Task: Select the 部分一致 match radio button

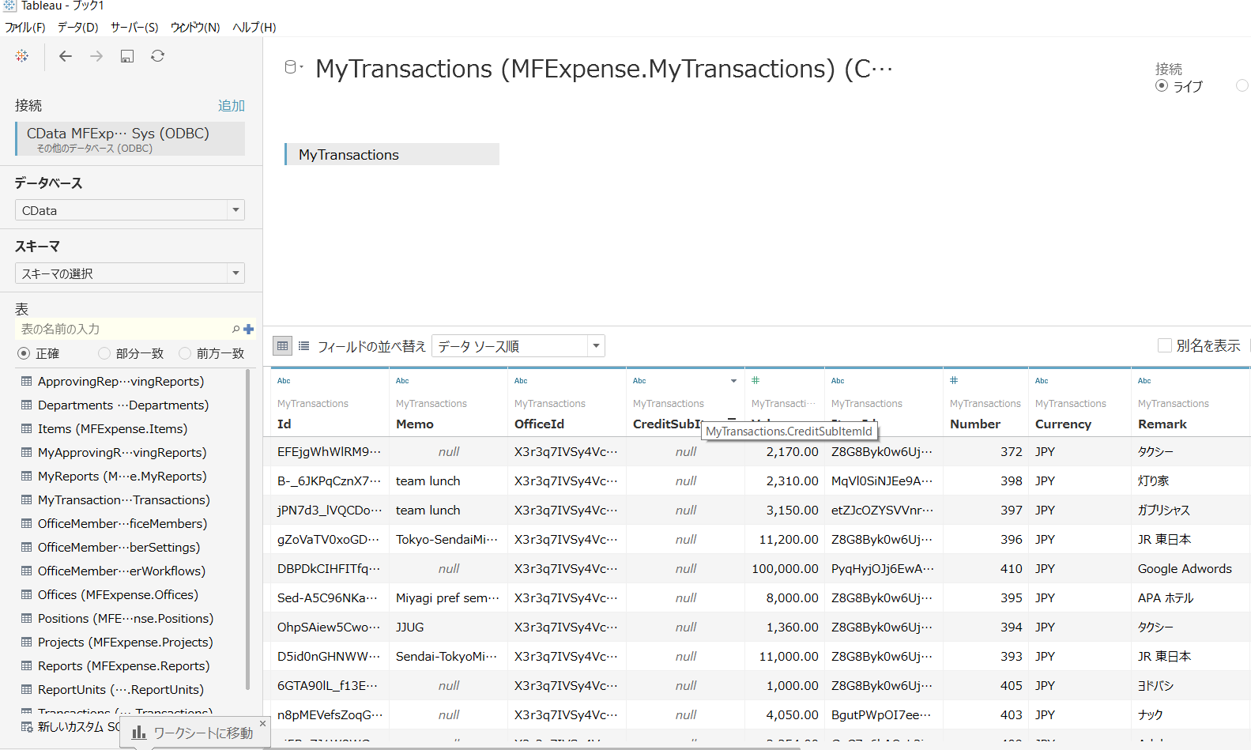Action: pyautogui.click(x=104, y=353)
